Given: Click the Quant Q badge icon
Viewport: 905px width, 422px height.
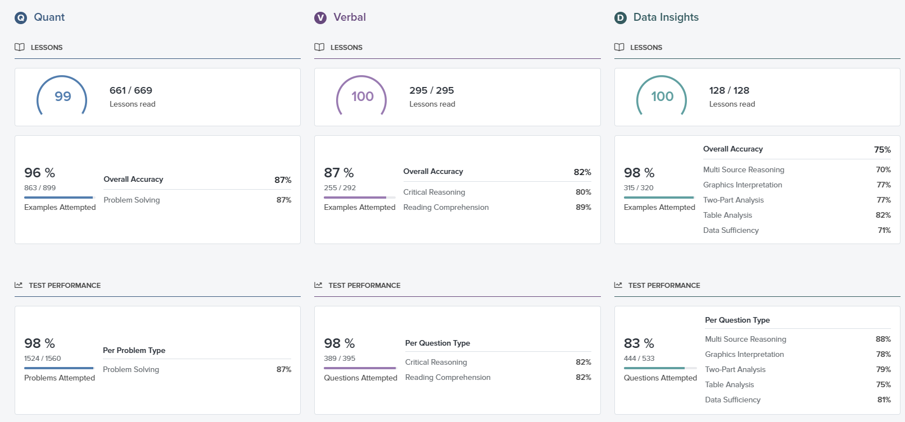Looking at the screenshot, I should (x=21, y=18).
